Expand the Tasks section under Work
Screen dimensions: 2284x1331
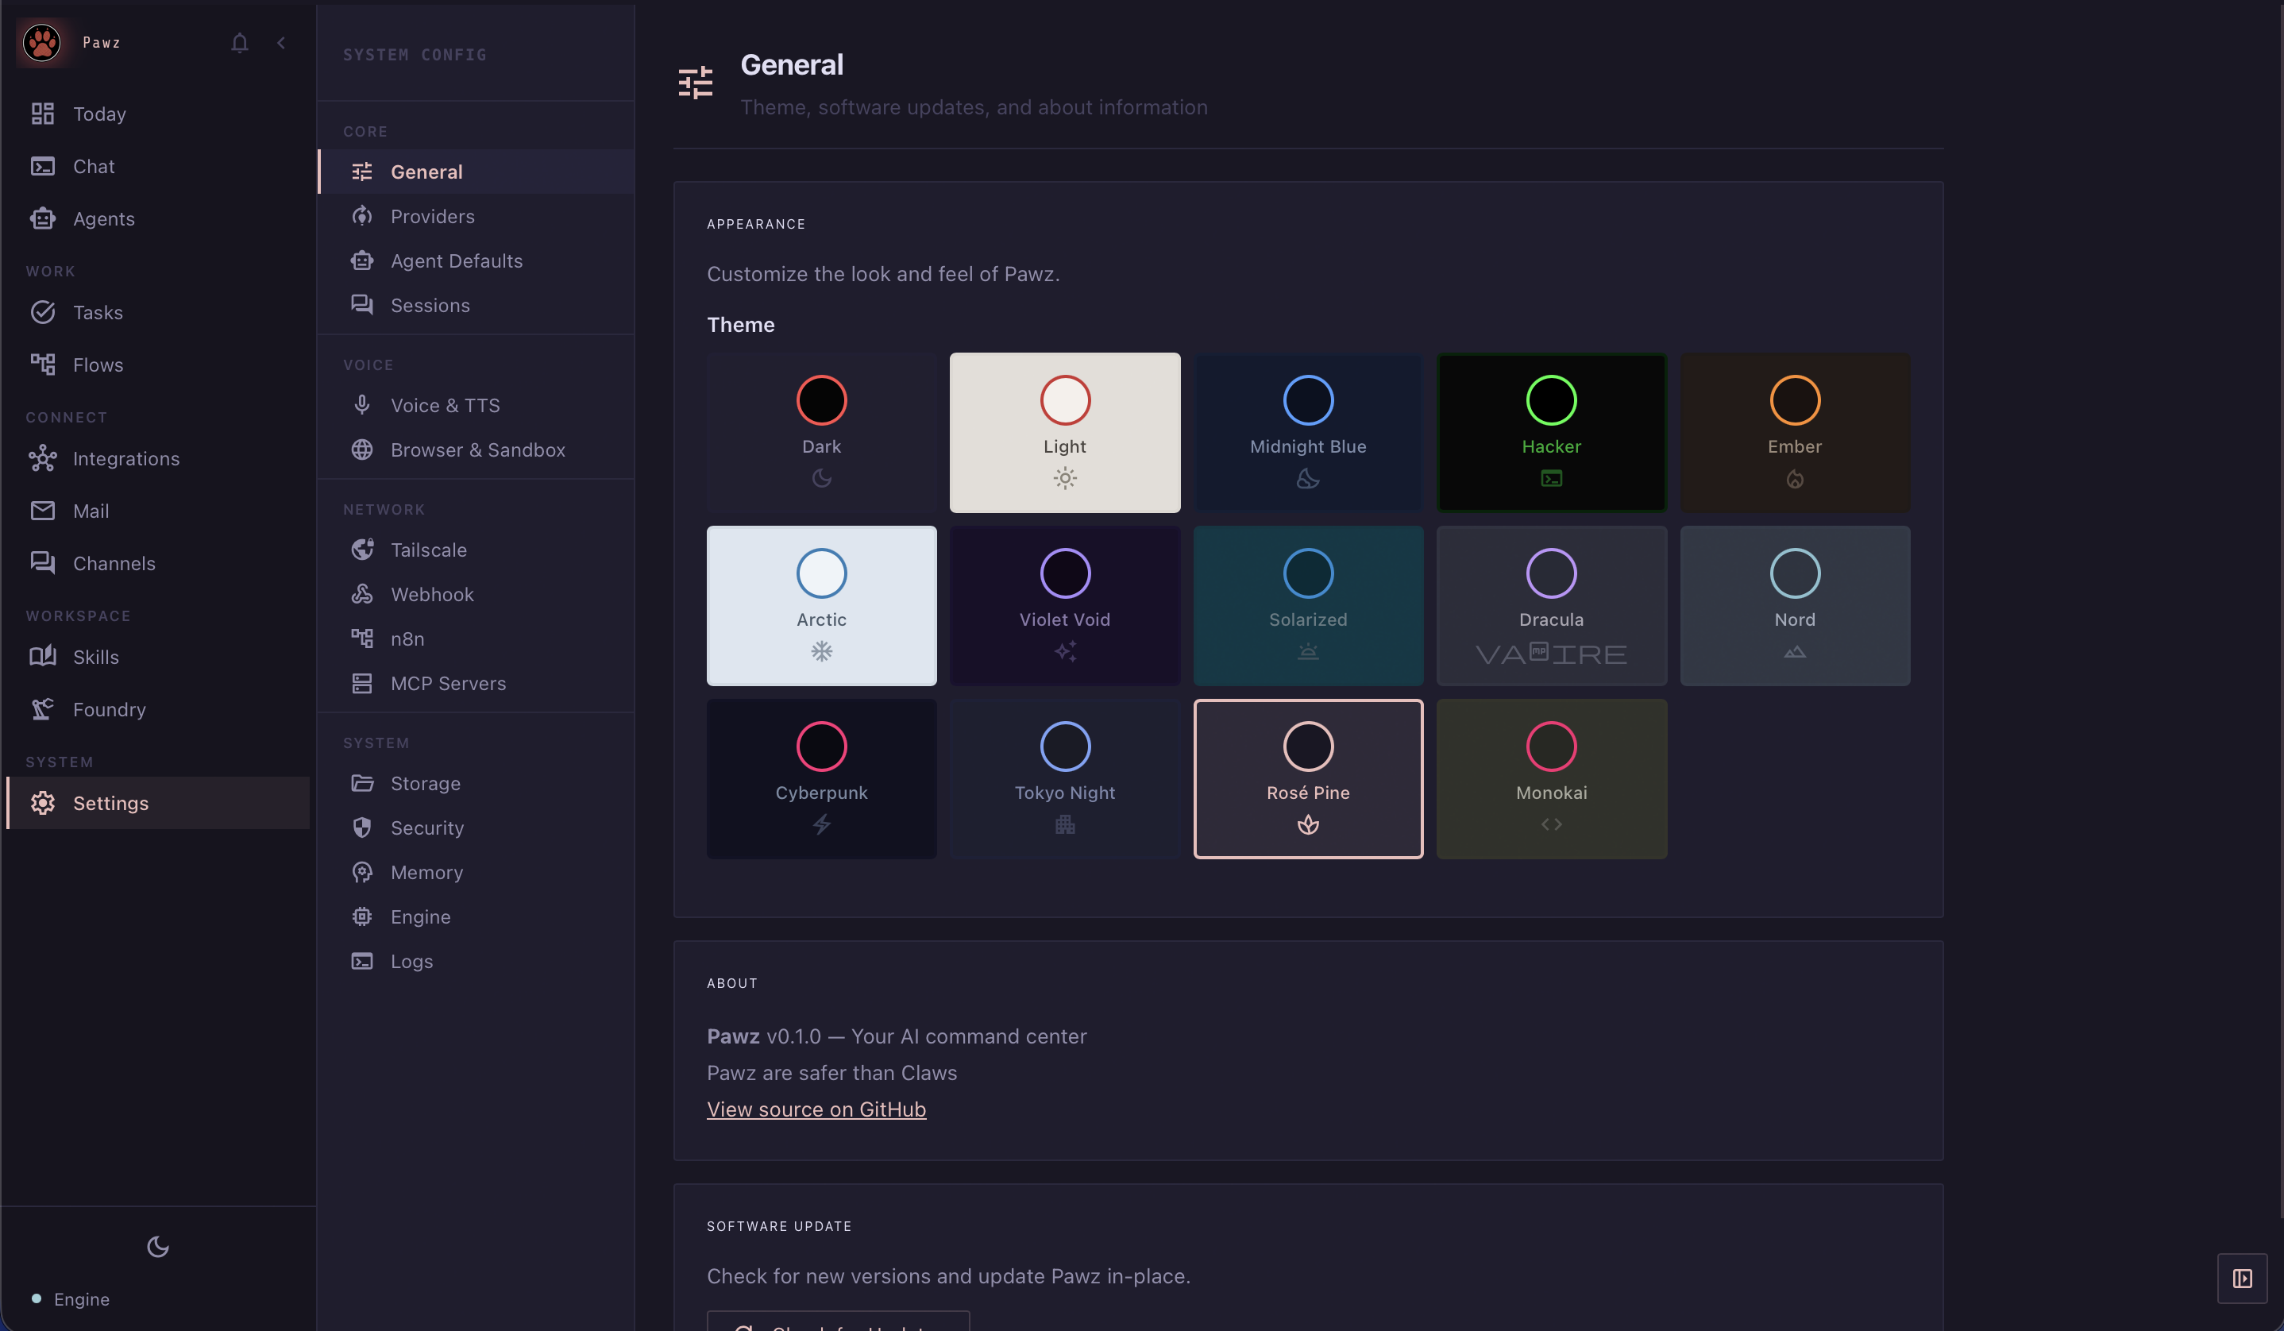[x=98, y=311]
